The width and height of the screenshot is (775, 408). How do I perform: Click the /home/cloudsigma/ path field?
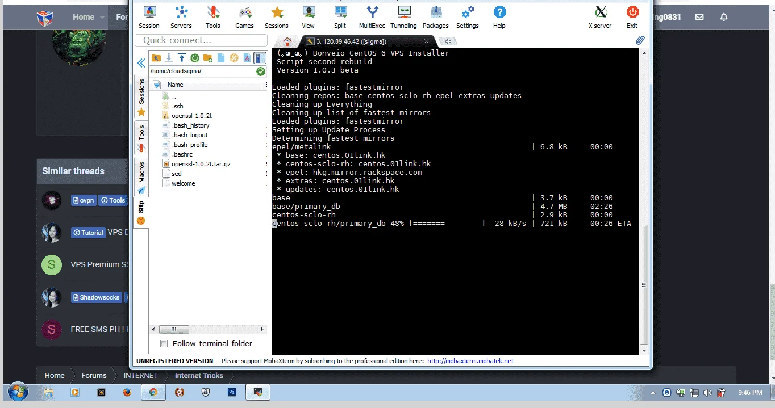(x=202, y=71)
